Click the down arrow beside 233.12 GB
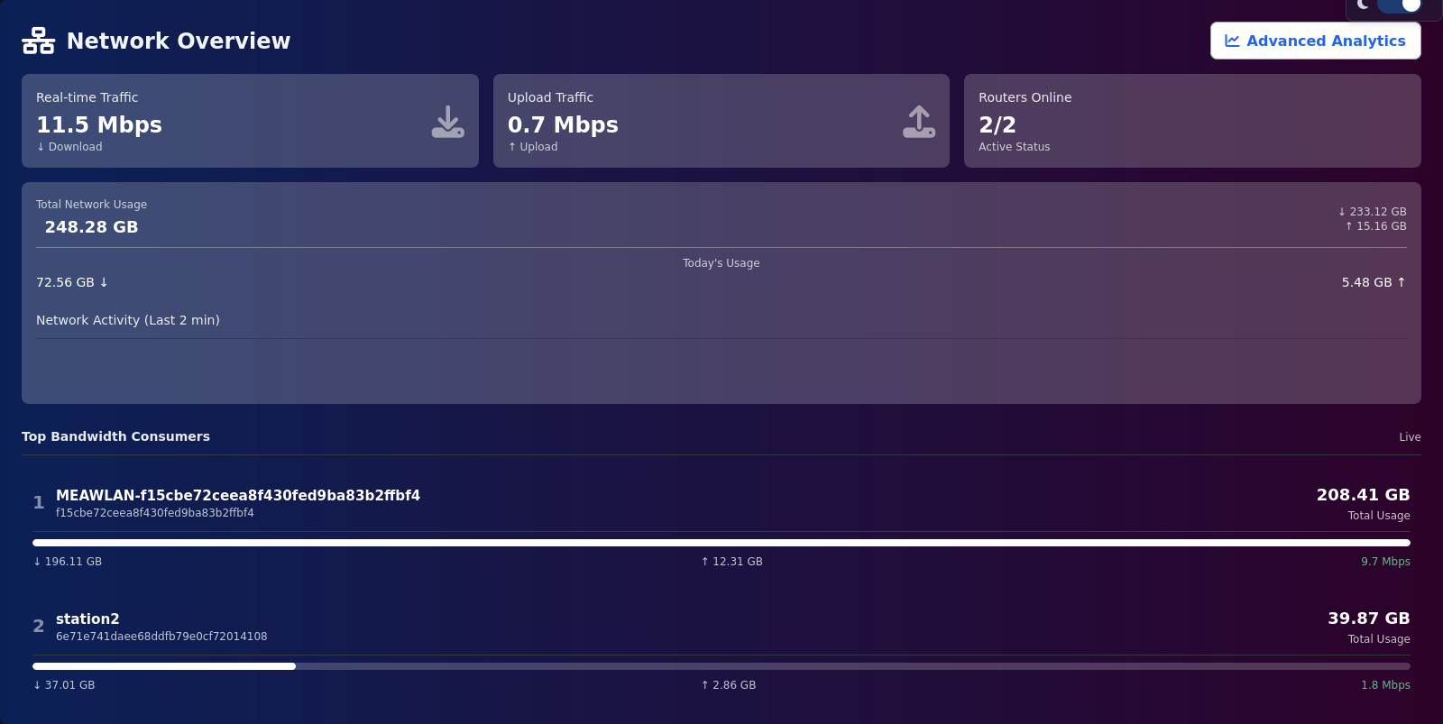 [1341, 211]
